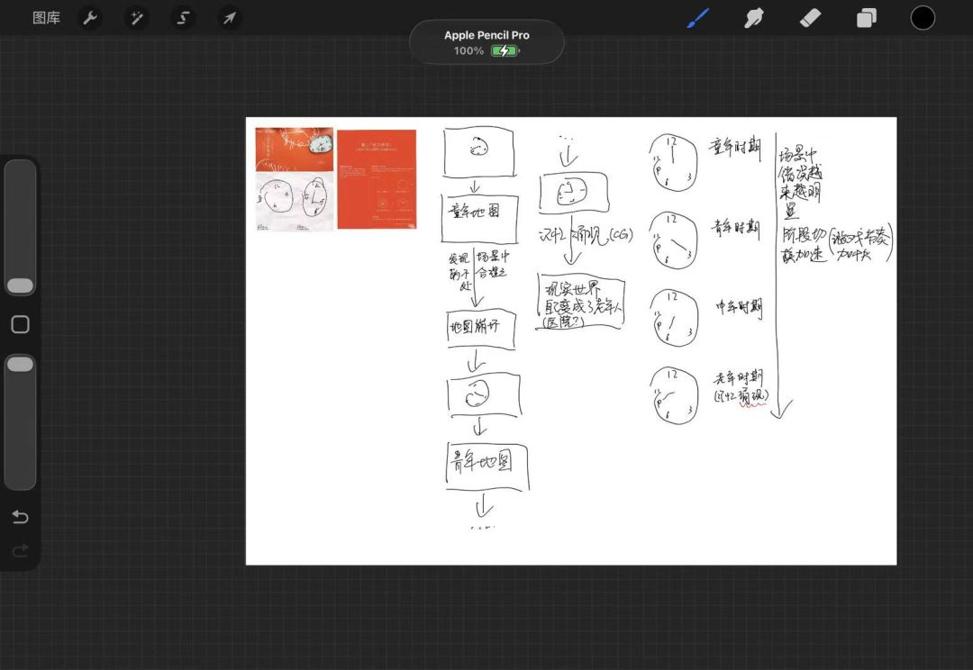Adjust the brush size slider handle

pyautogui.click(x=20, y=285)
